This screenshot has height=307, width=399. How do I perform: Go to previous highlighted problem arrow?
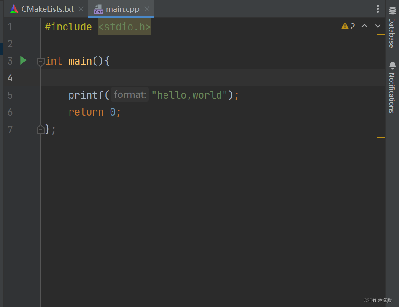coord(364,26)
